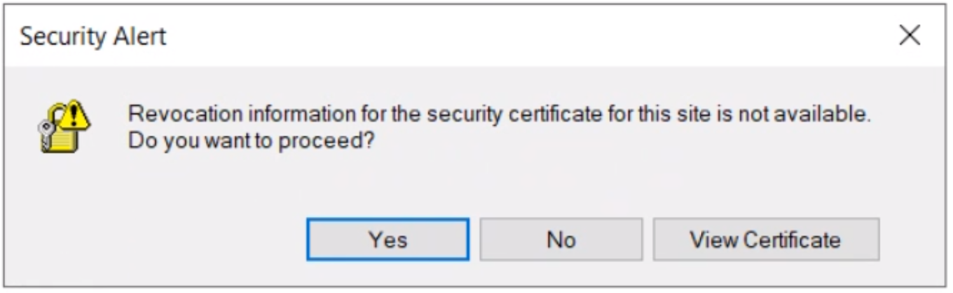Click the focused blue-outlined Yes button
The width and height of the screenshot is (953, 293).
pos(388,240)
